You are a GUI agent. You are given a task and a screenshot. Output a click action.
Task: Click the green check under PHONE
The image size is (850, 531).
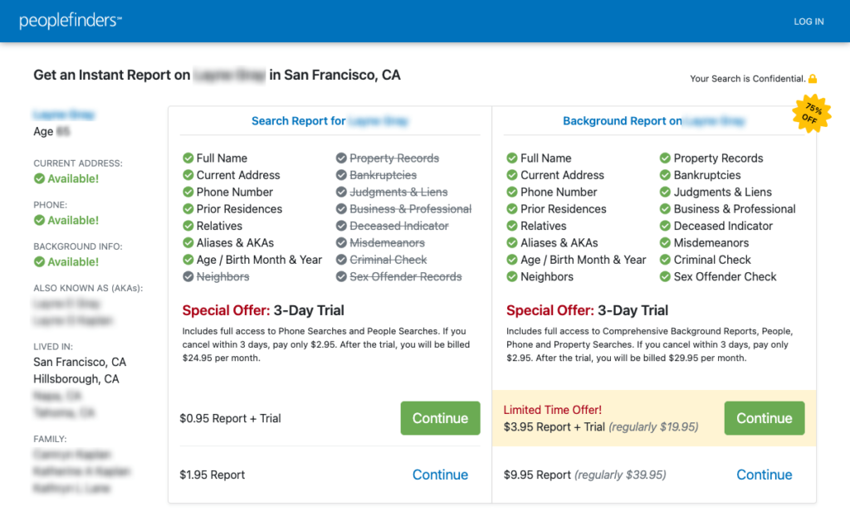click(39, 220)
